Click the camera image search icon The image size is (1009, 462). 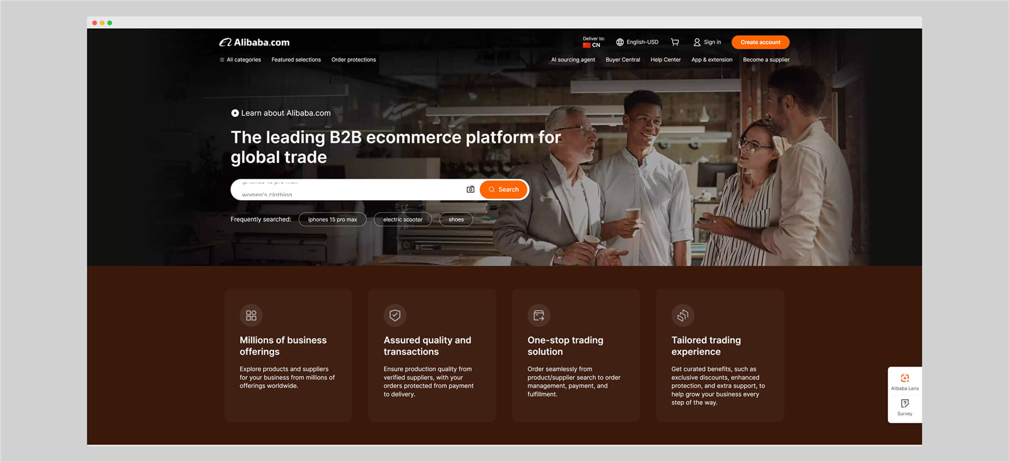point(470,190)
